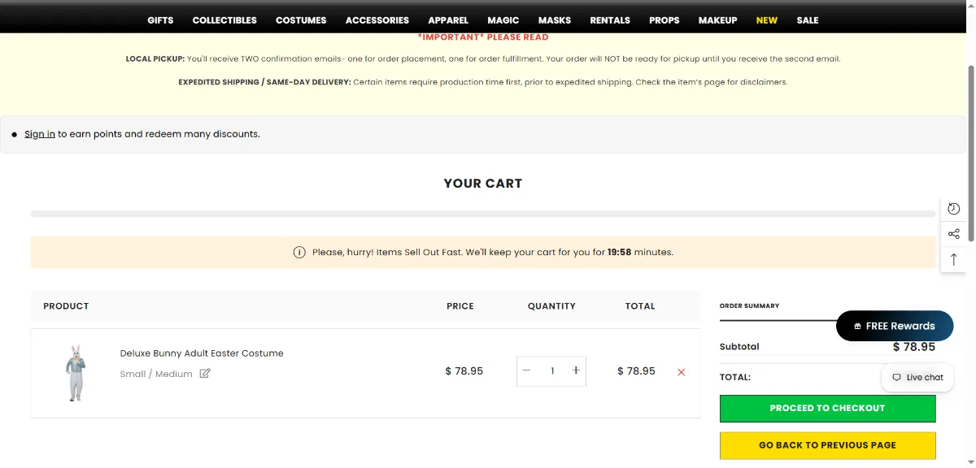Click the info icon in hurry notice
The width and height of the screenshot is (976, 468).
pyautogui.click(x=299, y=253)
